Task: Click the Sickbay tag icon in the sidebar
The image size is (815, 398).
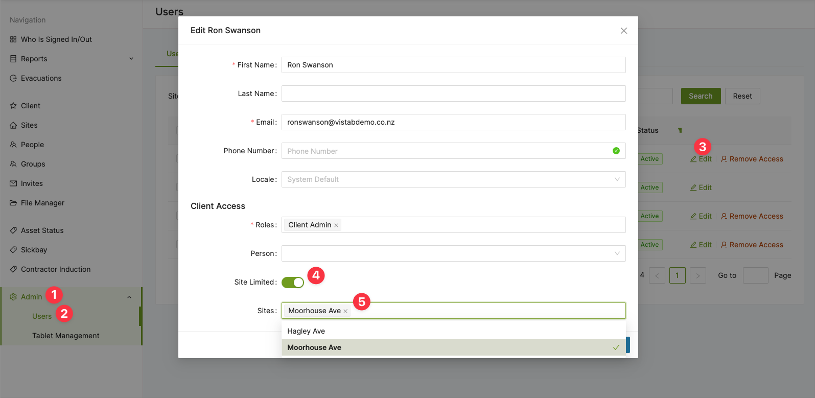Action: tap(13, 250)
